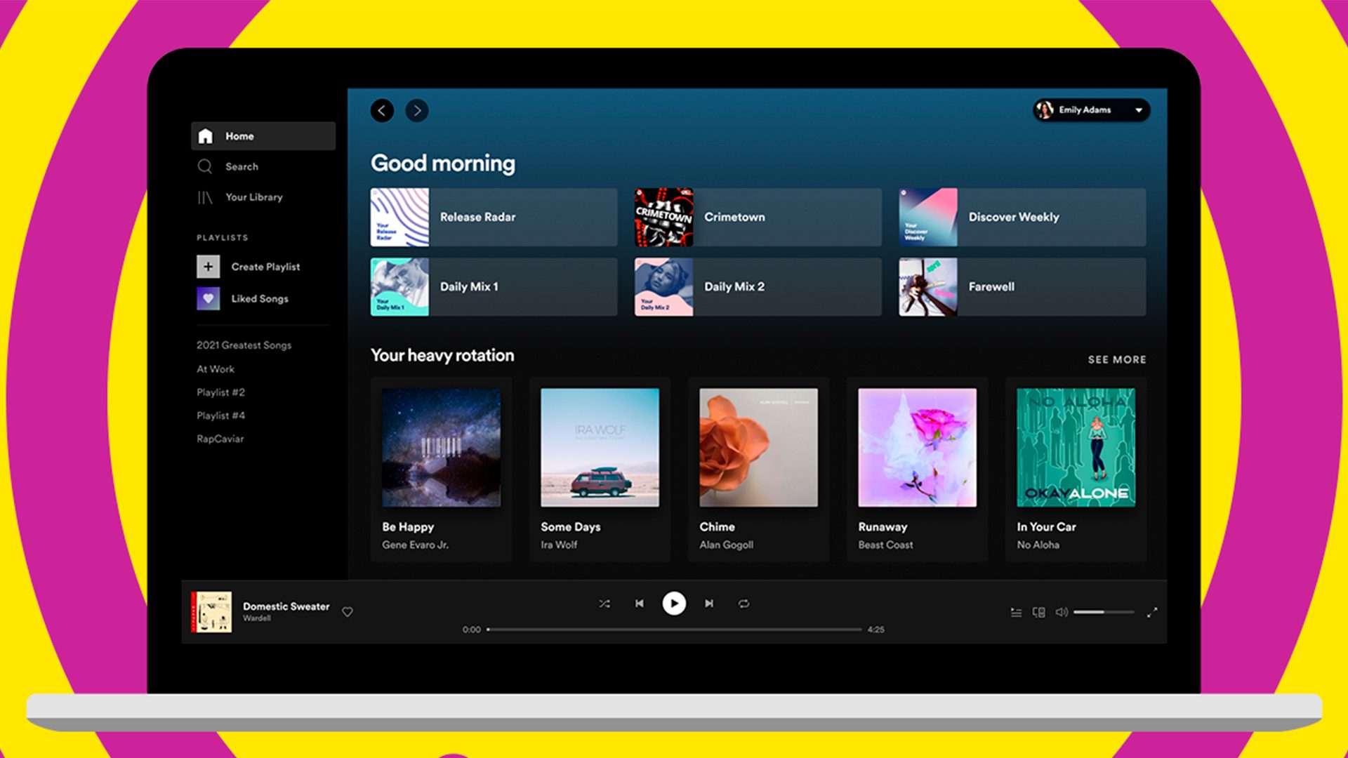Enter full screen with expand icon
This screenshot has height=758, width=1348.
pyautogui.click(x=1152, y=613)
